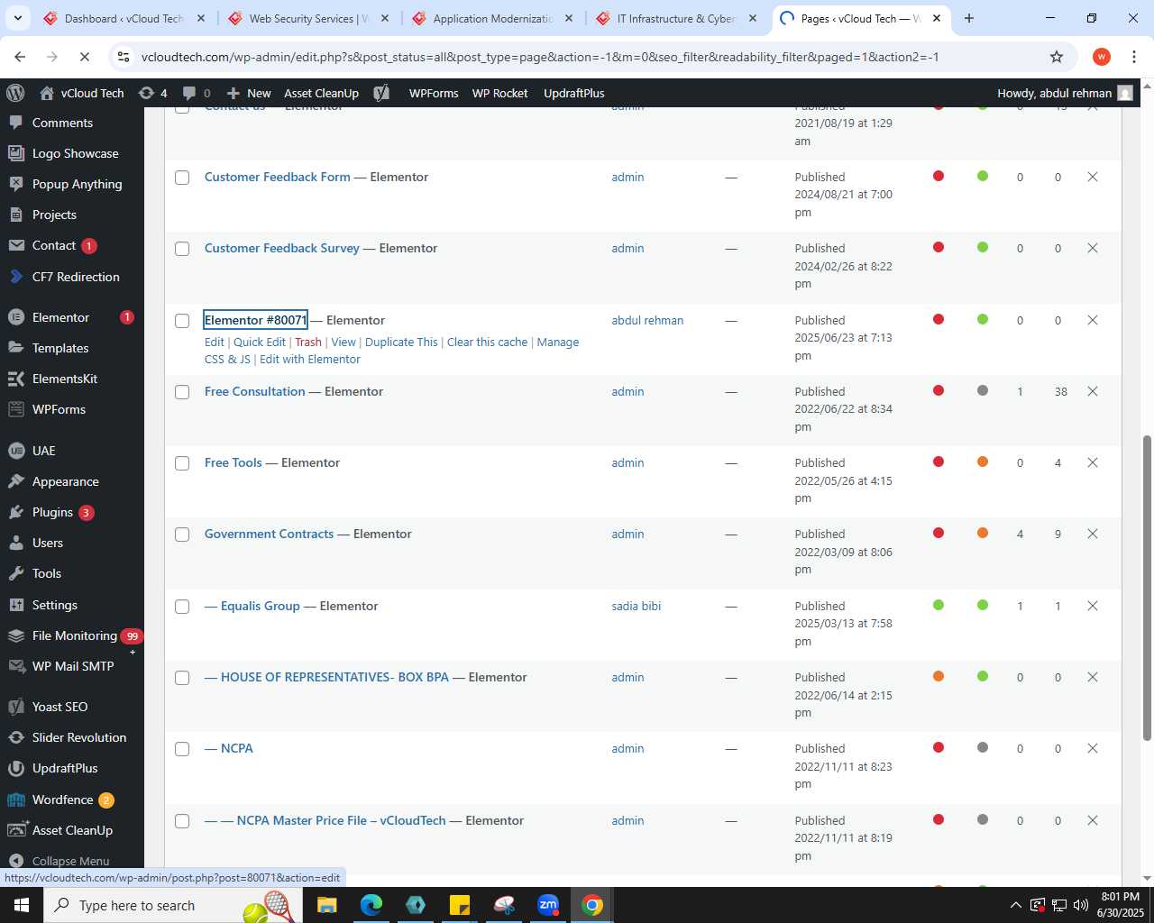The width and height of the screenshot is (1154, 923).
Task: Select the NCPA Master Price File checkbox
Action: pos(182,821)
